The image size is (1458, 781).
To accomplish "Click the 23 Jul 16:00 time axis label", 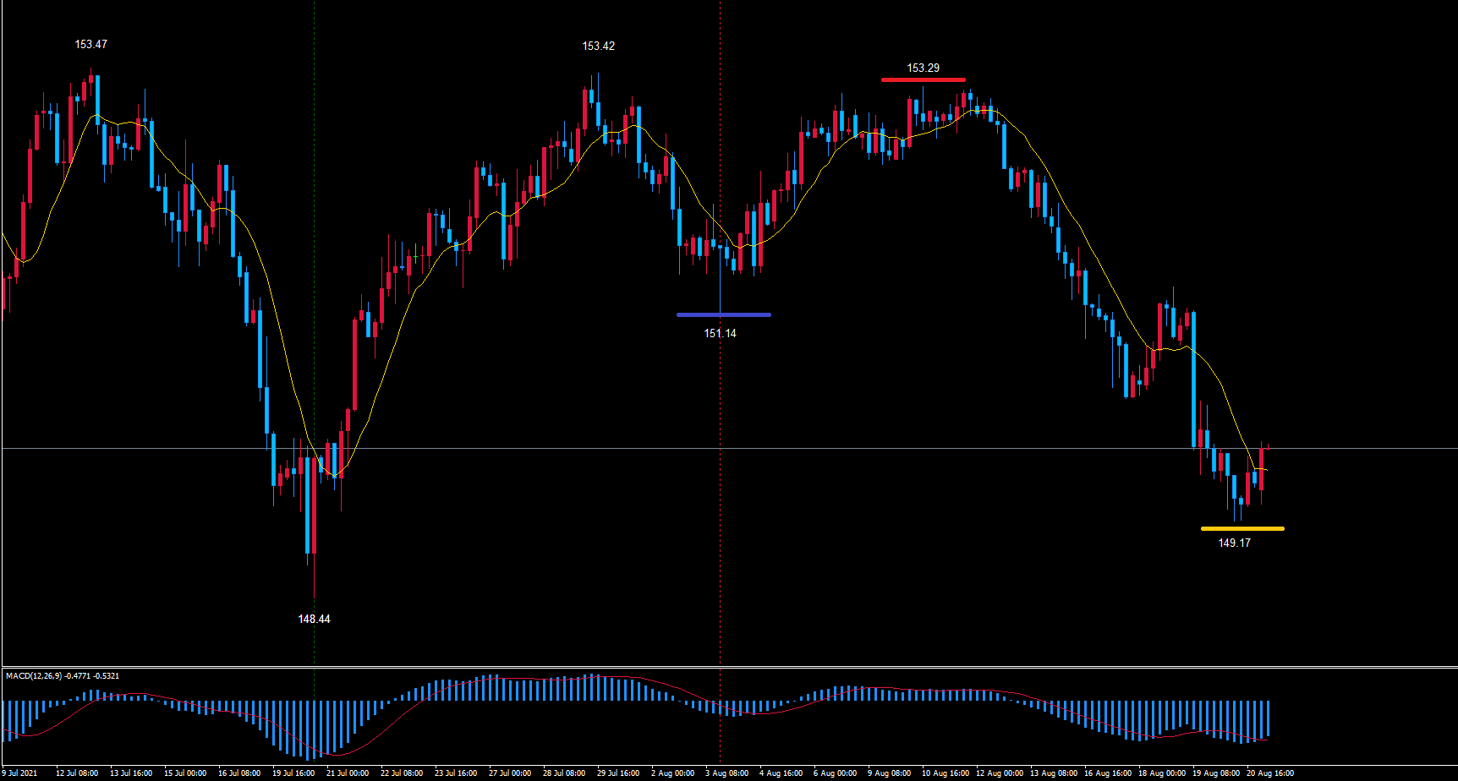I will [x=456, y=773].
